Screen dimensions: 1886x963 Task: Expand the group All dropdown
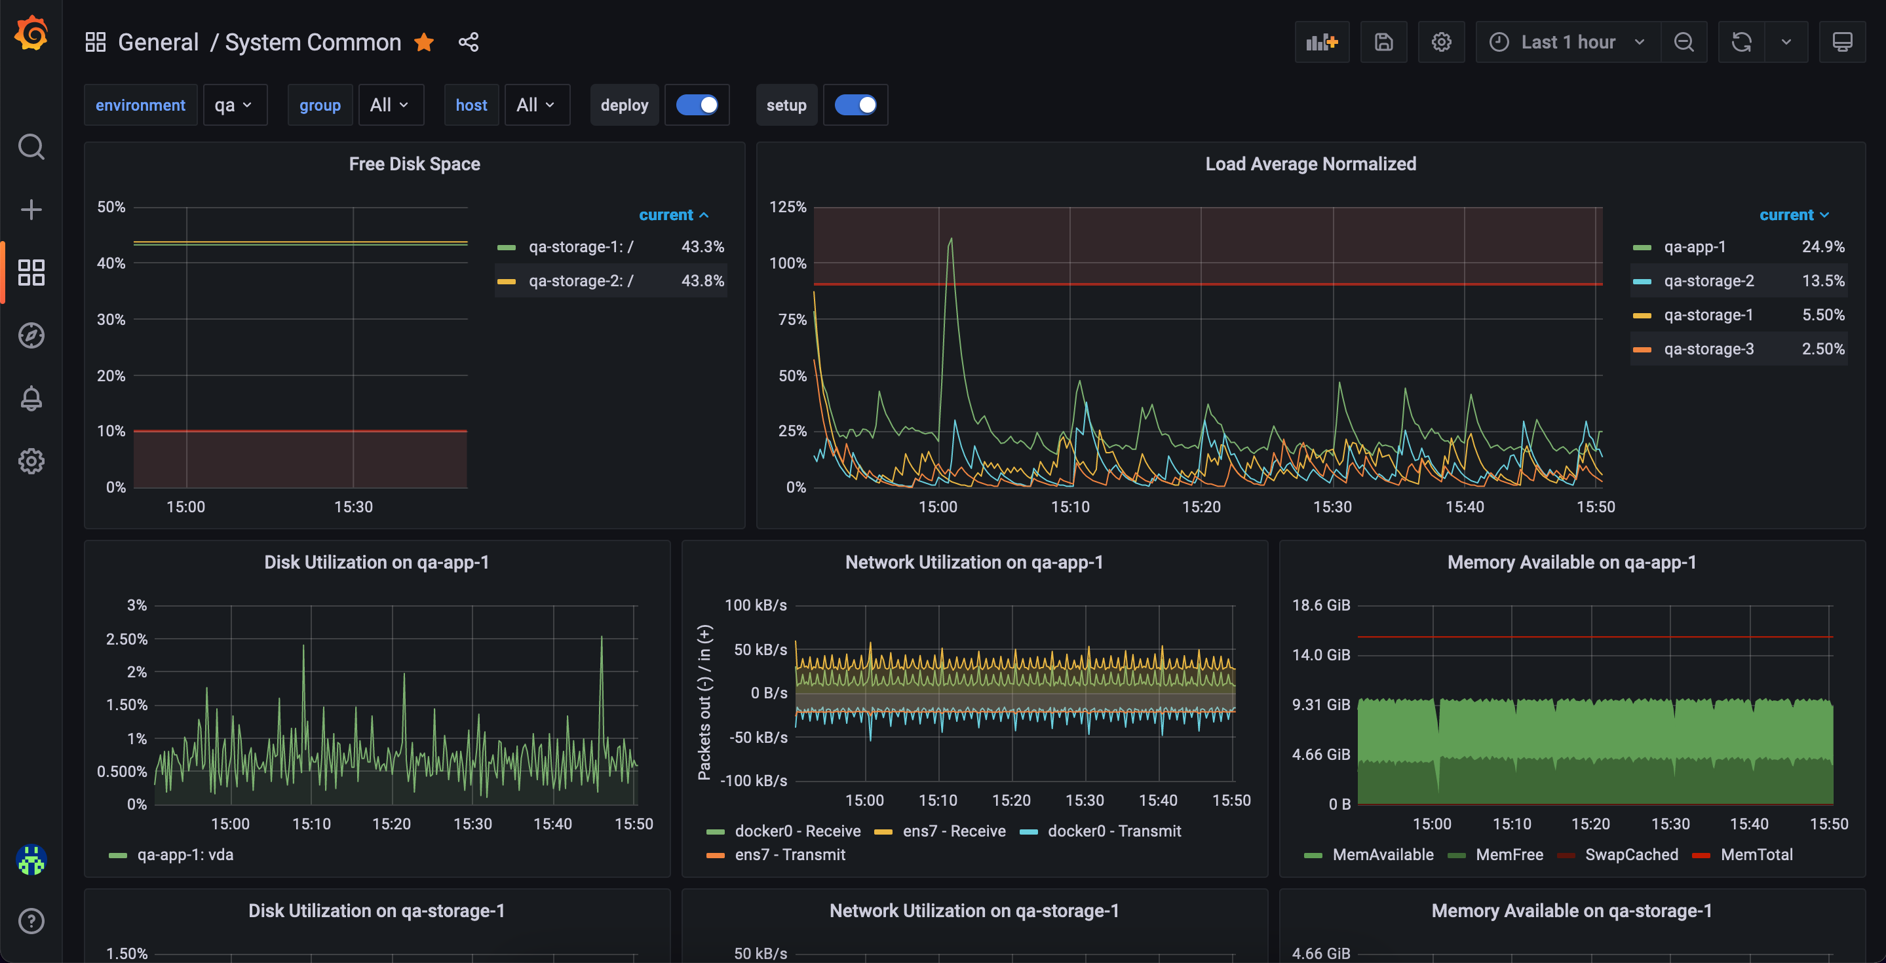[x=390, y=105]
